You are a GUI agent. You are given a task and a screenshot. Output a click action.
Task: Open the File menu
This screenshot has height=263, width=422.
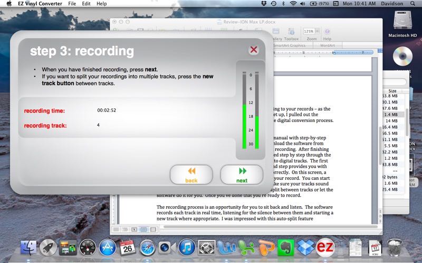tap(72, 4)
